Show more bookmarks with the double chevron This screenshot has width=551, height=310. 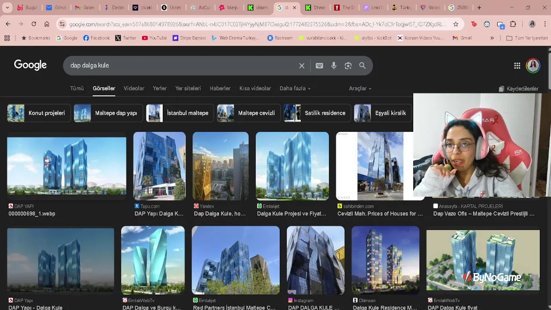point(492,38)
